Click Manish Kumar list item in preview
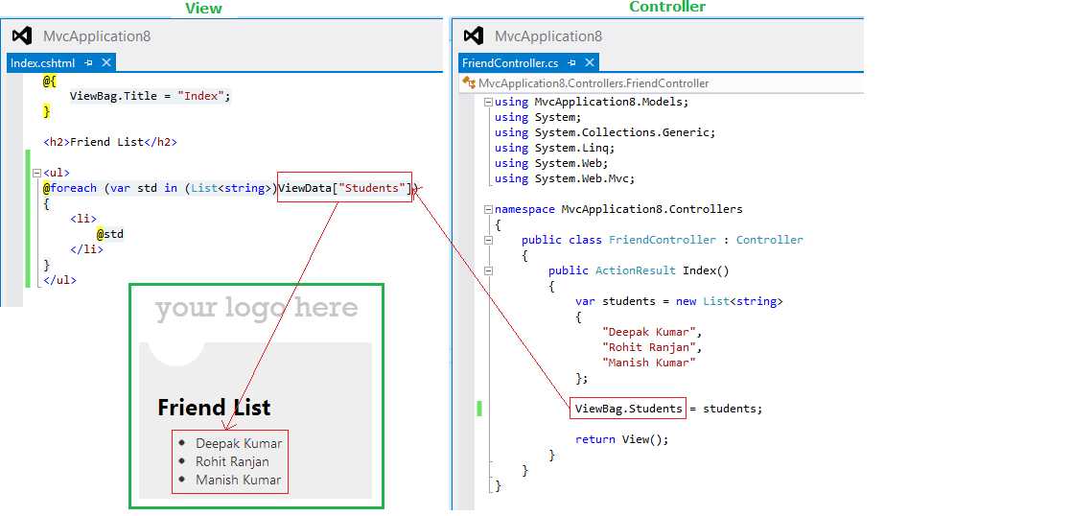 click(239, 480)
